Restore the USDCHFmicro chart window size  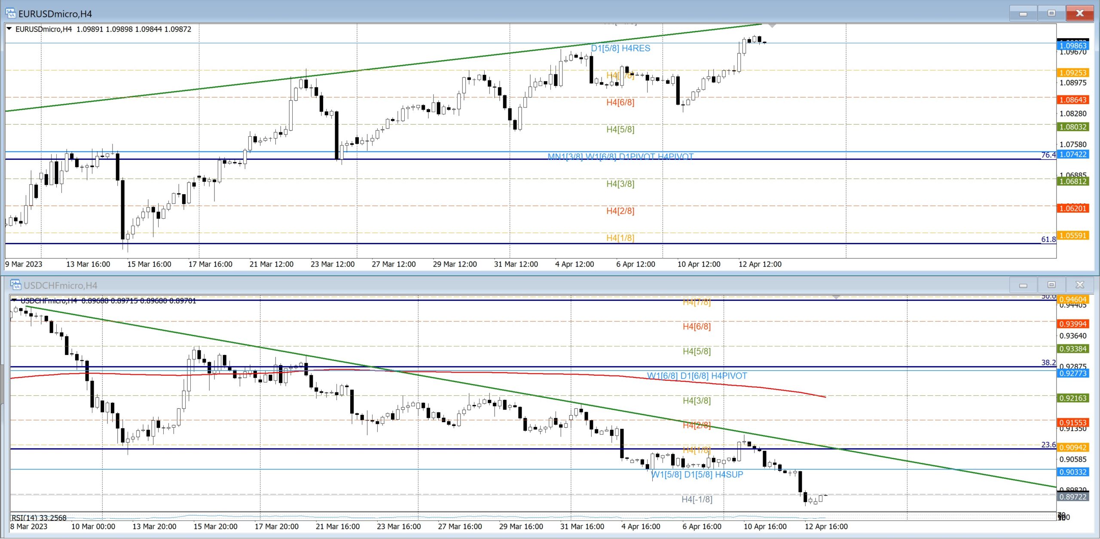tap(1051, 285)
